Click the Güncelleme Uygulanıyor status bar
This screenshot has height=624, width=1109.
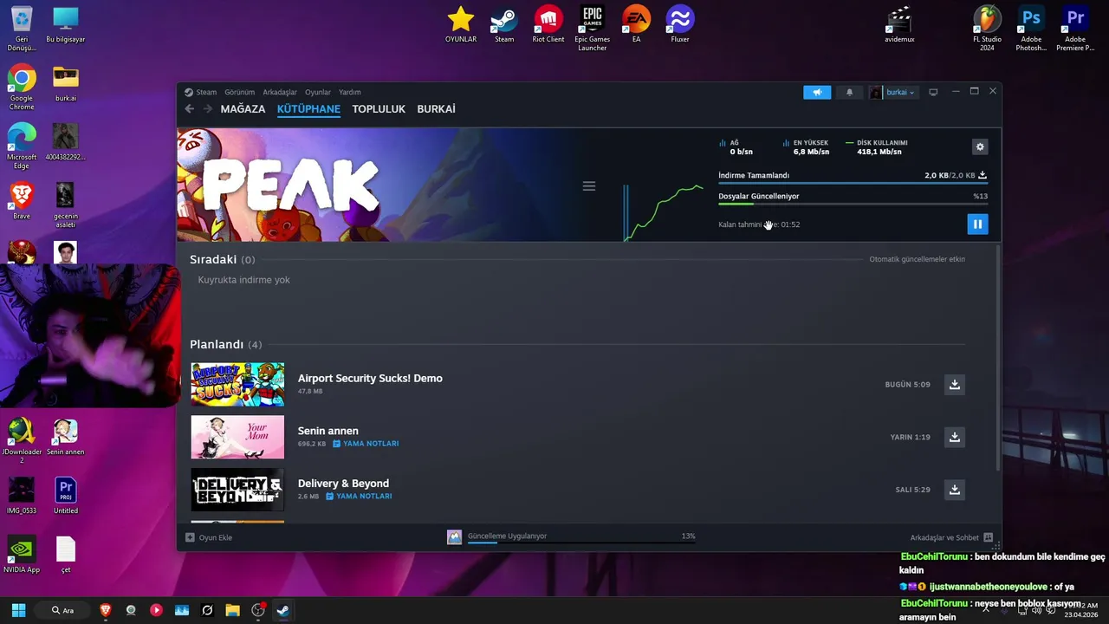point(572,537)
